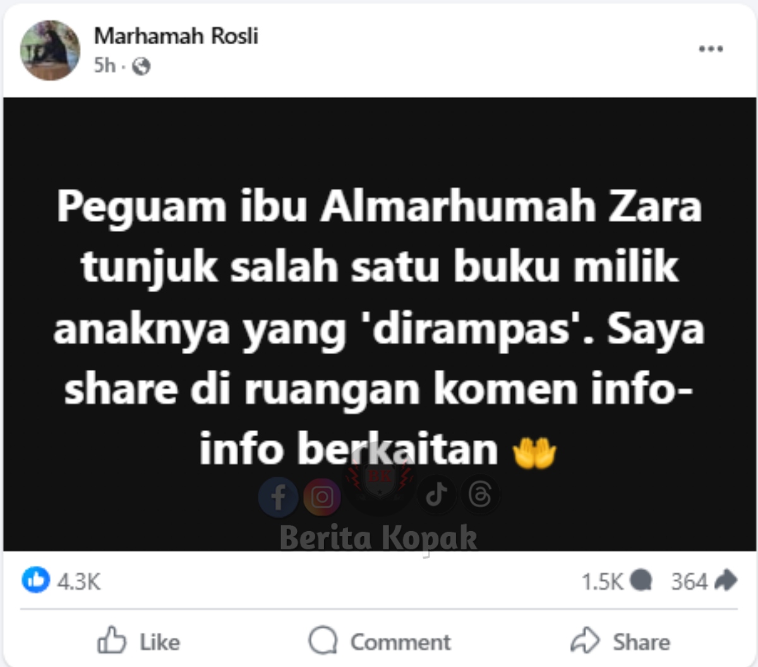Share the post using Share button

coord(620,641)
